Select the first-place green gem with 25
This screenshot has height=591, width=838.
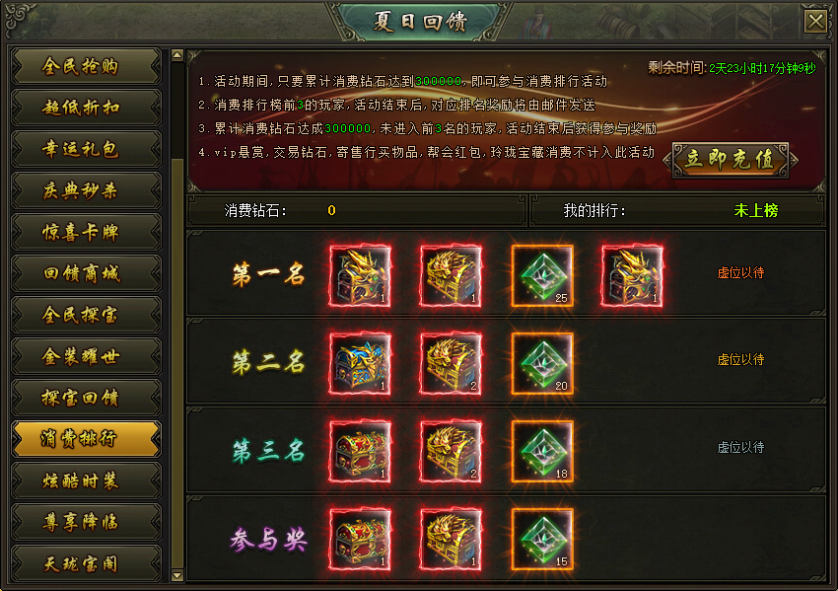[542, 276]
